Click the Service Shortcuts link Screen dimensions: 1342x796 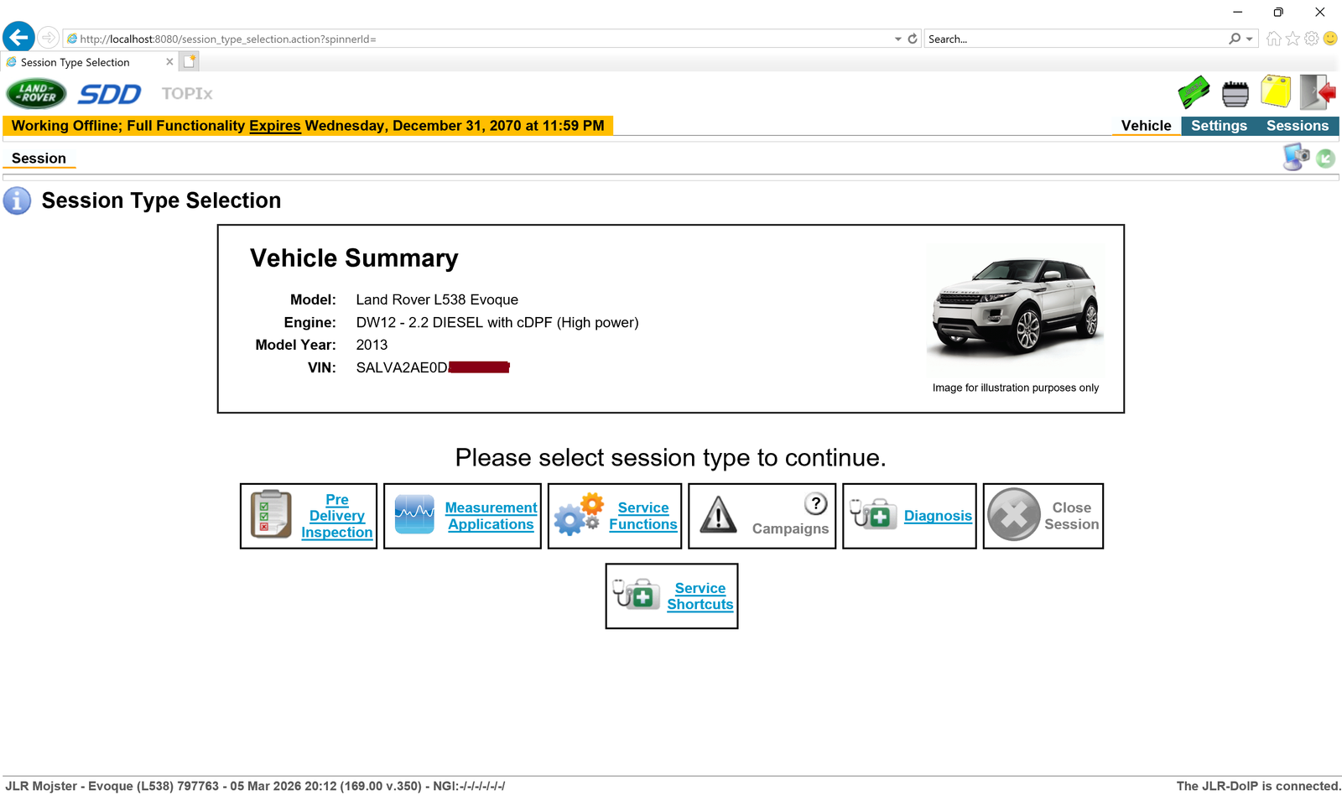700,596
